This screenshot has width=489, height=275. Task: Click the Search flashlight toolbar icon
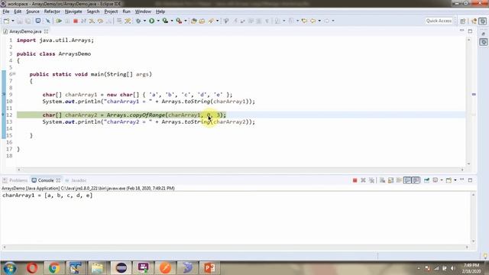coord(211,21)
